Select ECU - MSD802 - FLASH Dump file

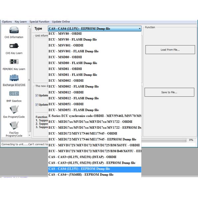(x=95, y=86)
